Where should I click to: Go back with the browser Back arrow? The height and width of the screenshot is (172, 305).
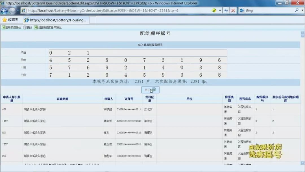(x=4, y=10)
